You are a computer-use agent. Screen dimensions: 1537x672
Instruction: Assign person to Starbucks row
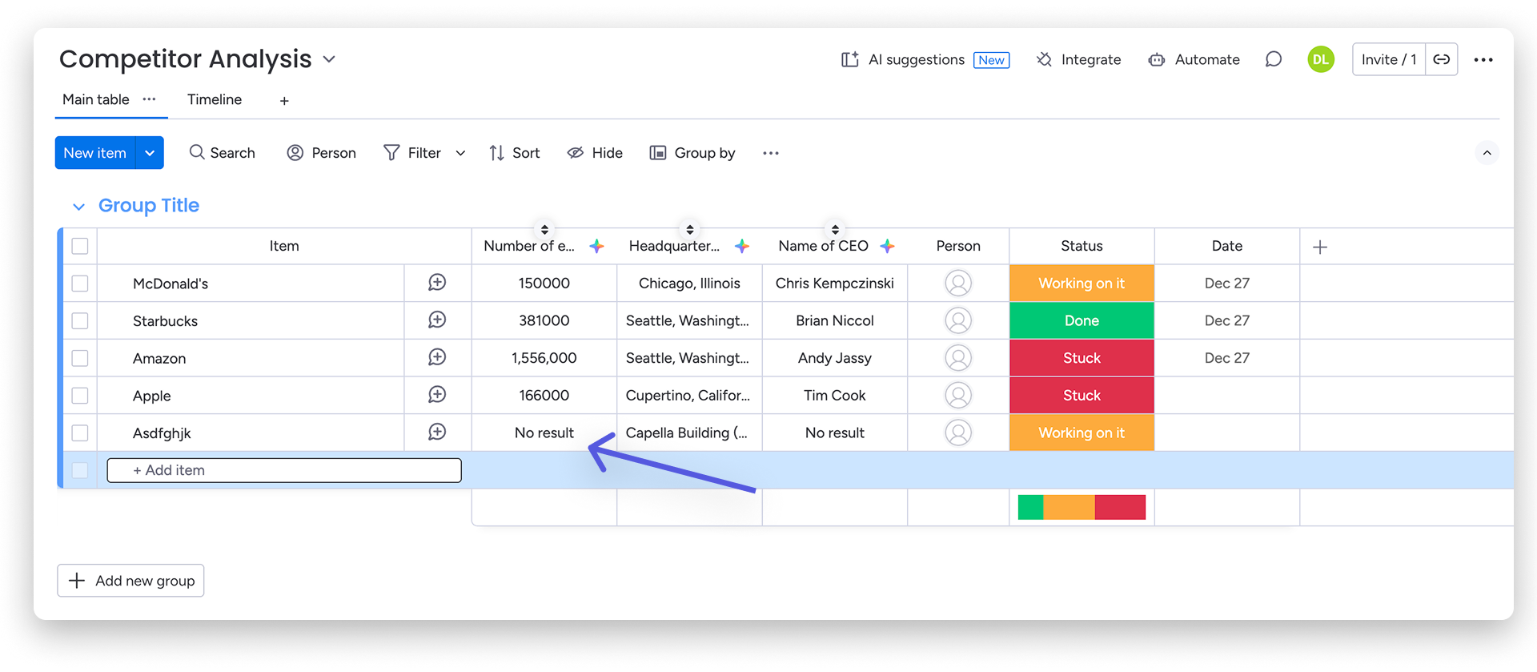(x=958, y=320)
